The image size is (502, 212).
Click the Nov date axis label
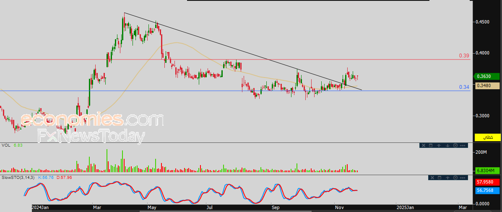tap(339, 207)
